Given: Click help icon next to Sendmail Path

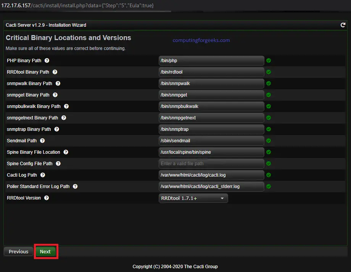Looking at the screenshot, I should click(x=42, y=141).
